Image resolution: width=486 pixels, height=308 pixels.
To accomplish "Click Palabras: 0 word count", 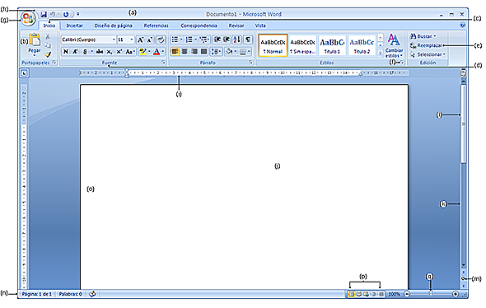I will (x=70, y=294).
